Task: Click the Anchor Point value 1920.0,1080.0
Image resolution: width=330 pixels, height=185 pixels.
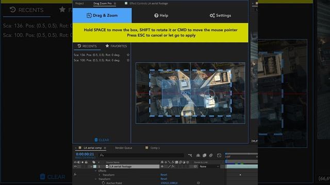Action: click(169, 183)
